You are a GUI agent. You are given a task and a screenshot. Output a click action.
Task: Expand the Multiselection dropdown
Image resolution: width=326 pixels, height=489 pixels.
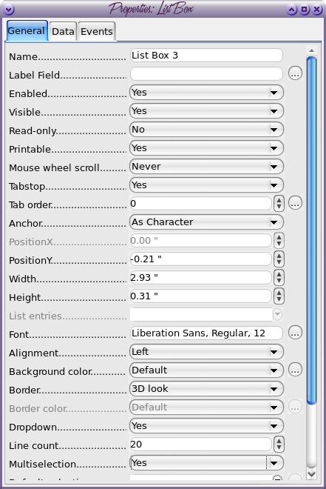pyautogui.click(x=206, y=463)
